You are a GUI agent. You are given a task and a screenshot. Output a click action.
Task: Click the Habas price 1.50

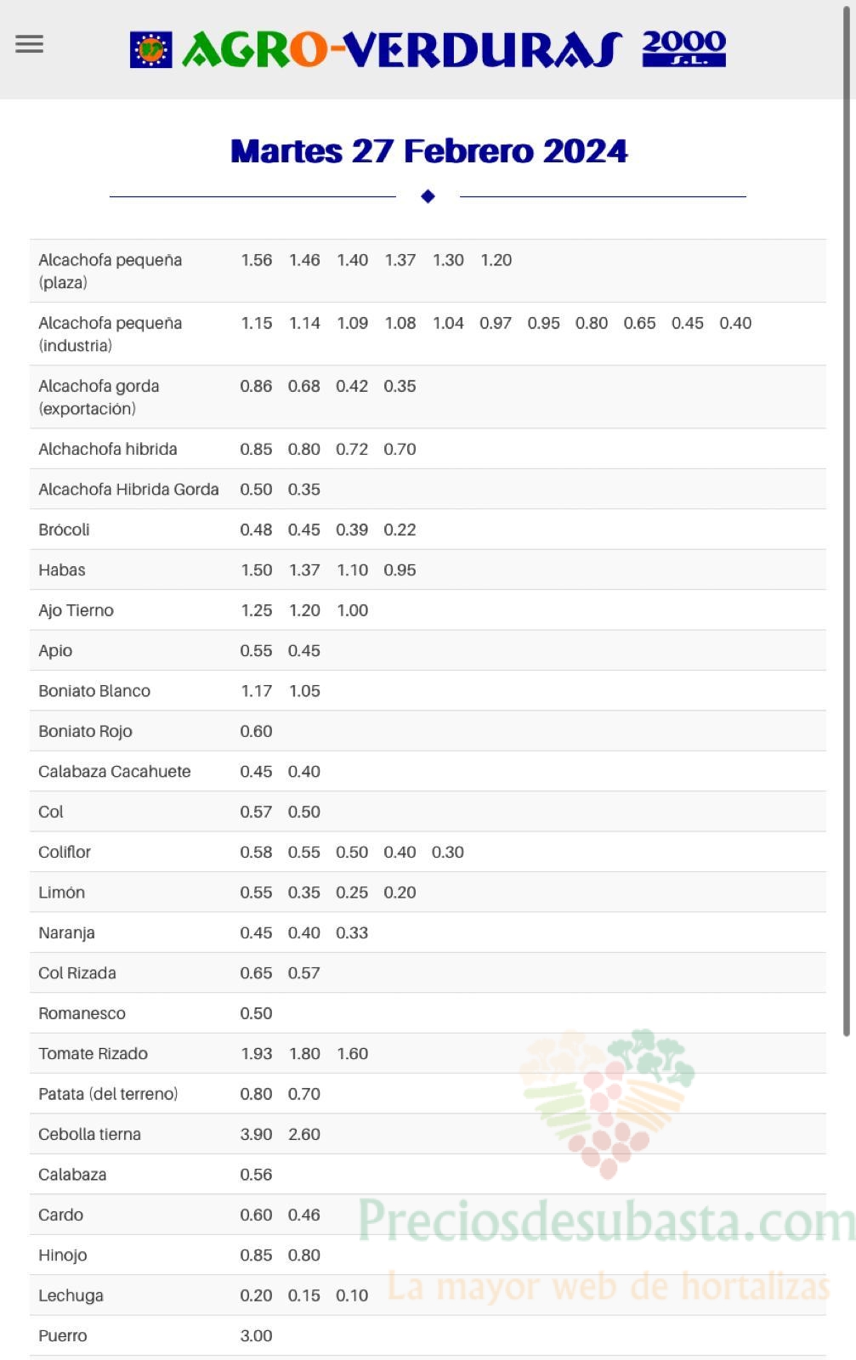click(257, 569)
